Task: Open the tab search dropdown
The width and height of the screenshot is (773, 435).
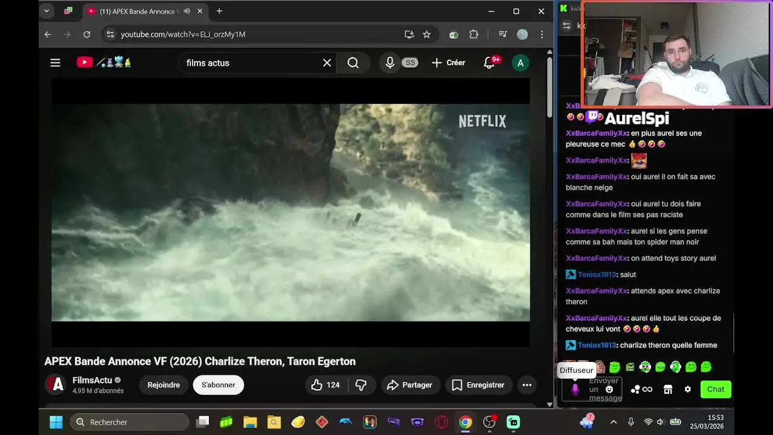Action: click(x=47, y=11)
